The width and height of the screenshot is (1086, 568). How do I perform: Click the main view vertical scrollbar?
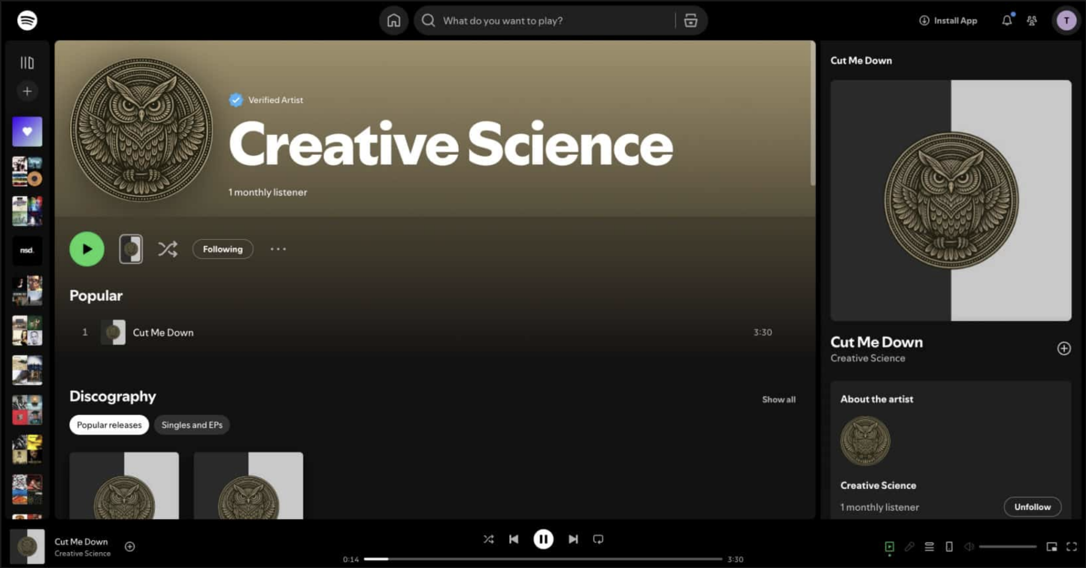tap(813, 114)
